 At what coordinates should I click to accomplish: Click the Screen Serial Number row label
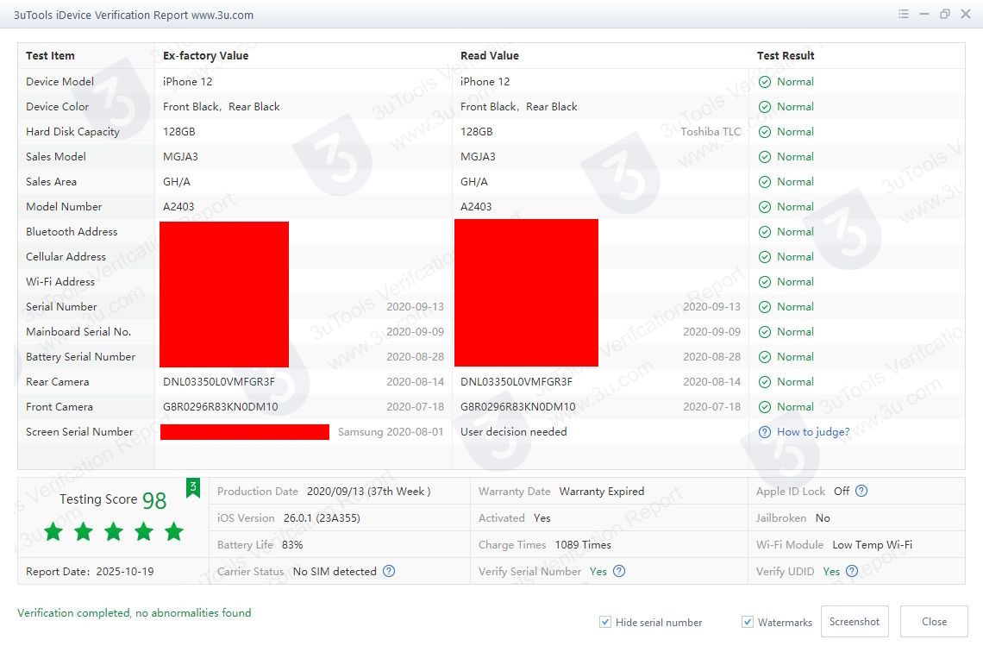(x=79, y=432)
